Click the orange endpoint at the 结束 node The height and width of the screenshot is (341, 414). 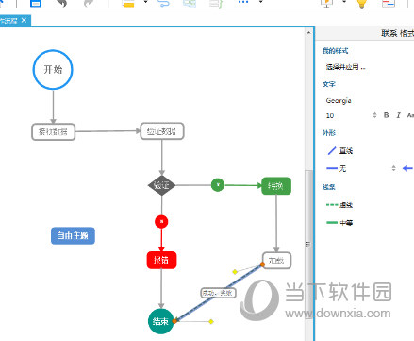pos(174,321)
